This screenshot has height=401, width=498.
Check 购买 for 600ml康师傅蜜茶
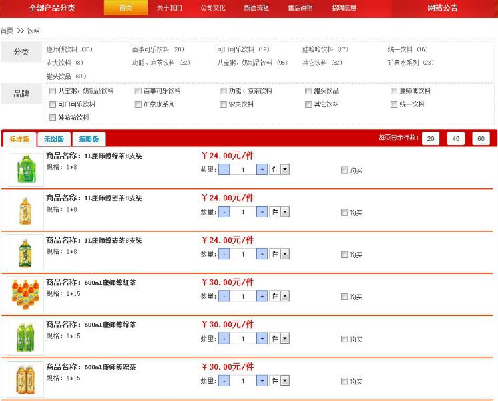[x=344, y=381]
